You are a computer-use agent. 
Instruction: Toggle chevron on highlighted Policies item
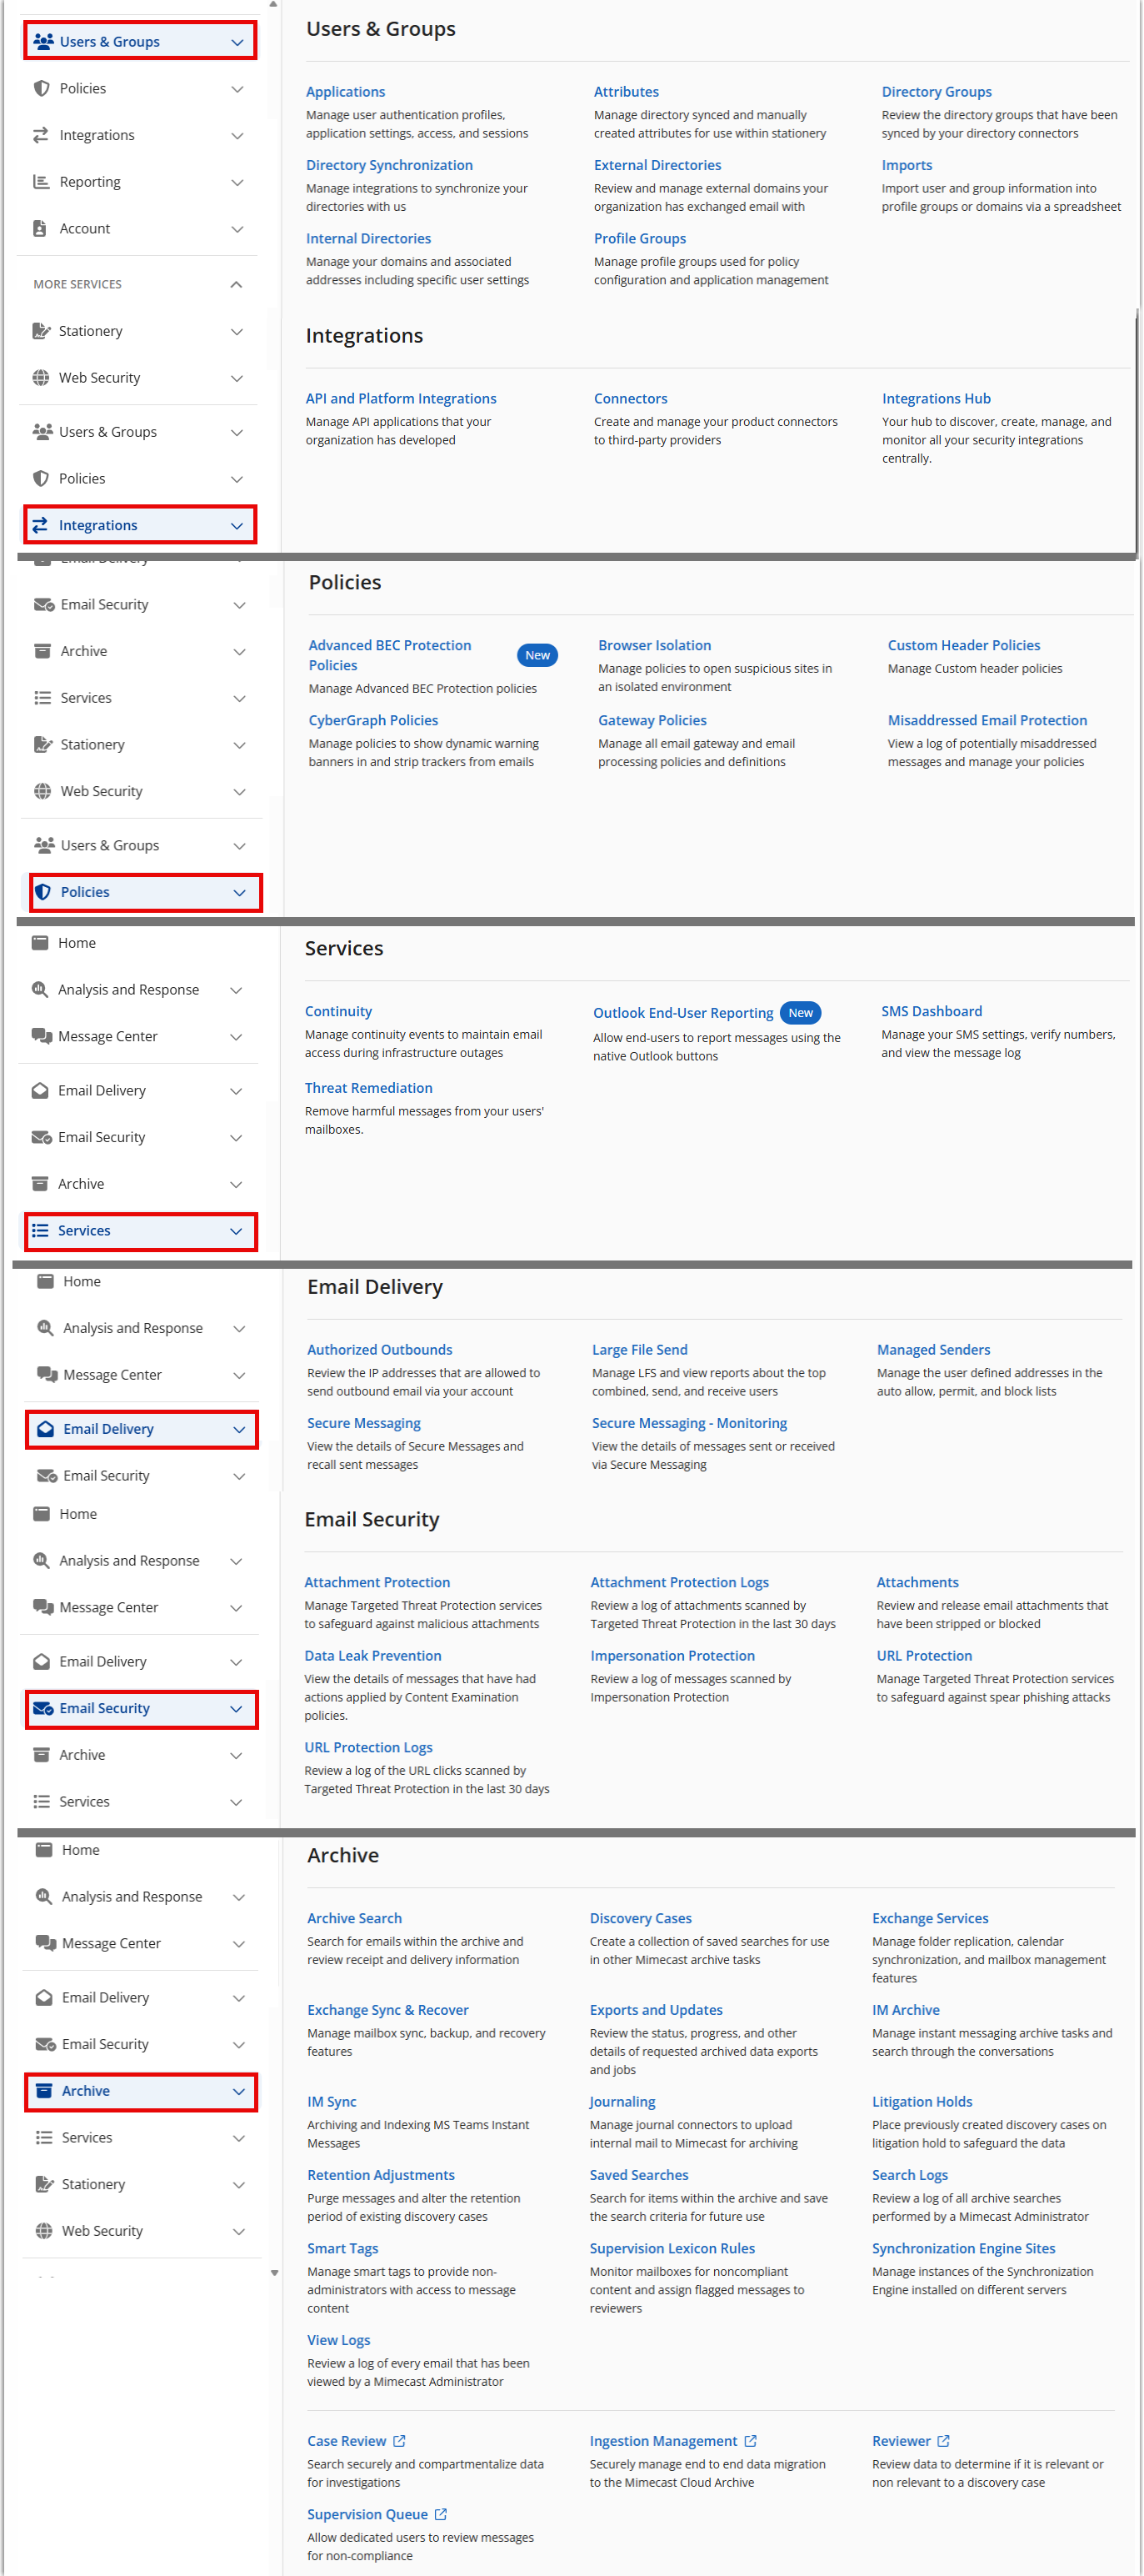click(240, 893)
